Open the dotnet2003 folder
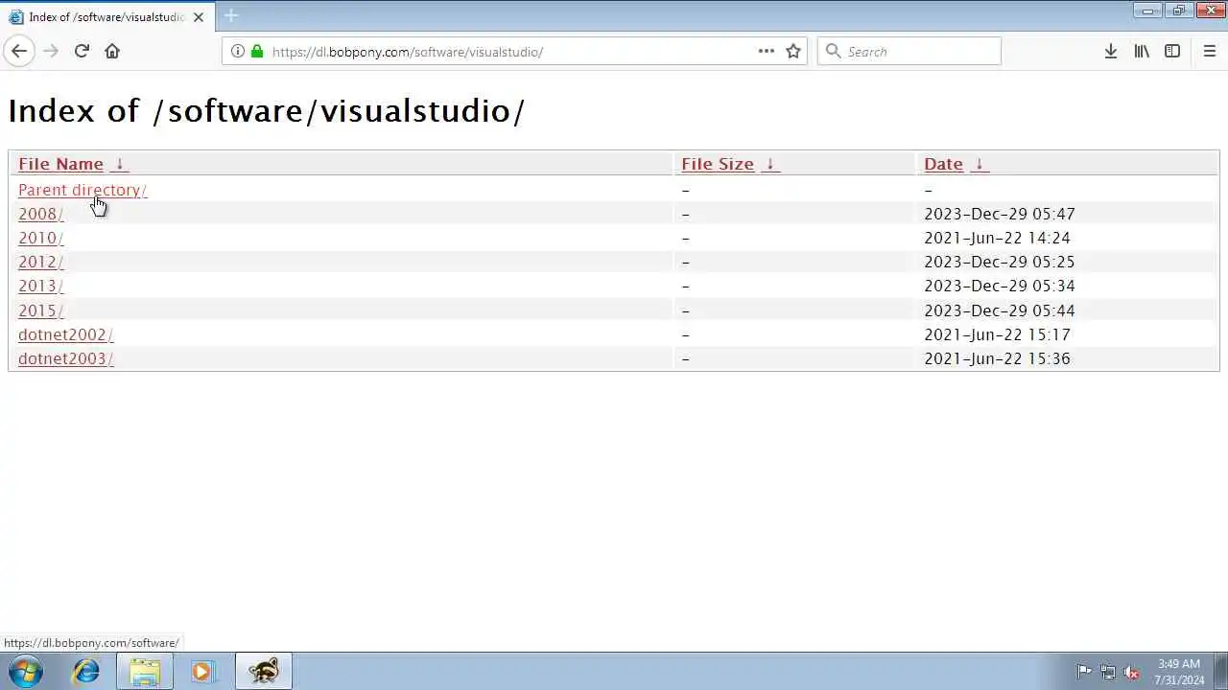The width and height of the screenshot is (1228, 690). point(65,358)
